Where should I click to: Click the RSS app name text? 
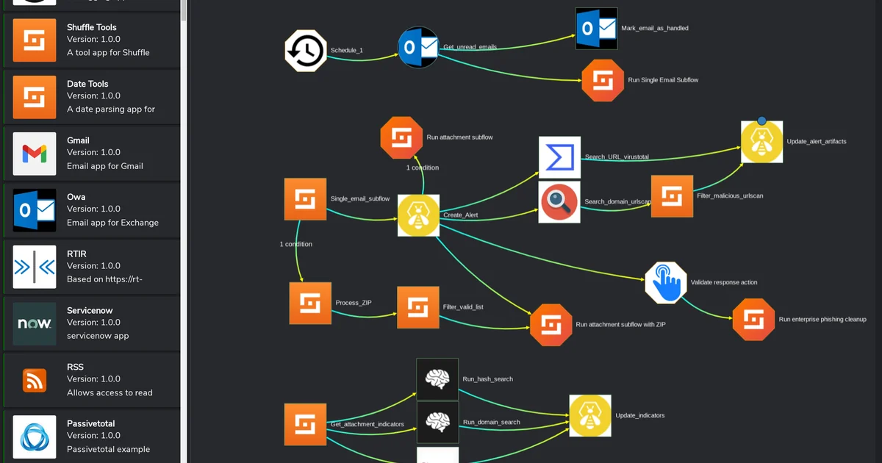click(75, 367)
